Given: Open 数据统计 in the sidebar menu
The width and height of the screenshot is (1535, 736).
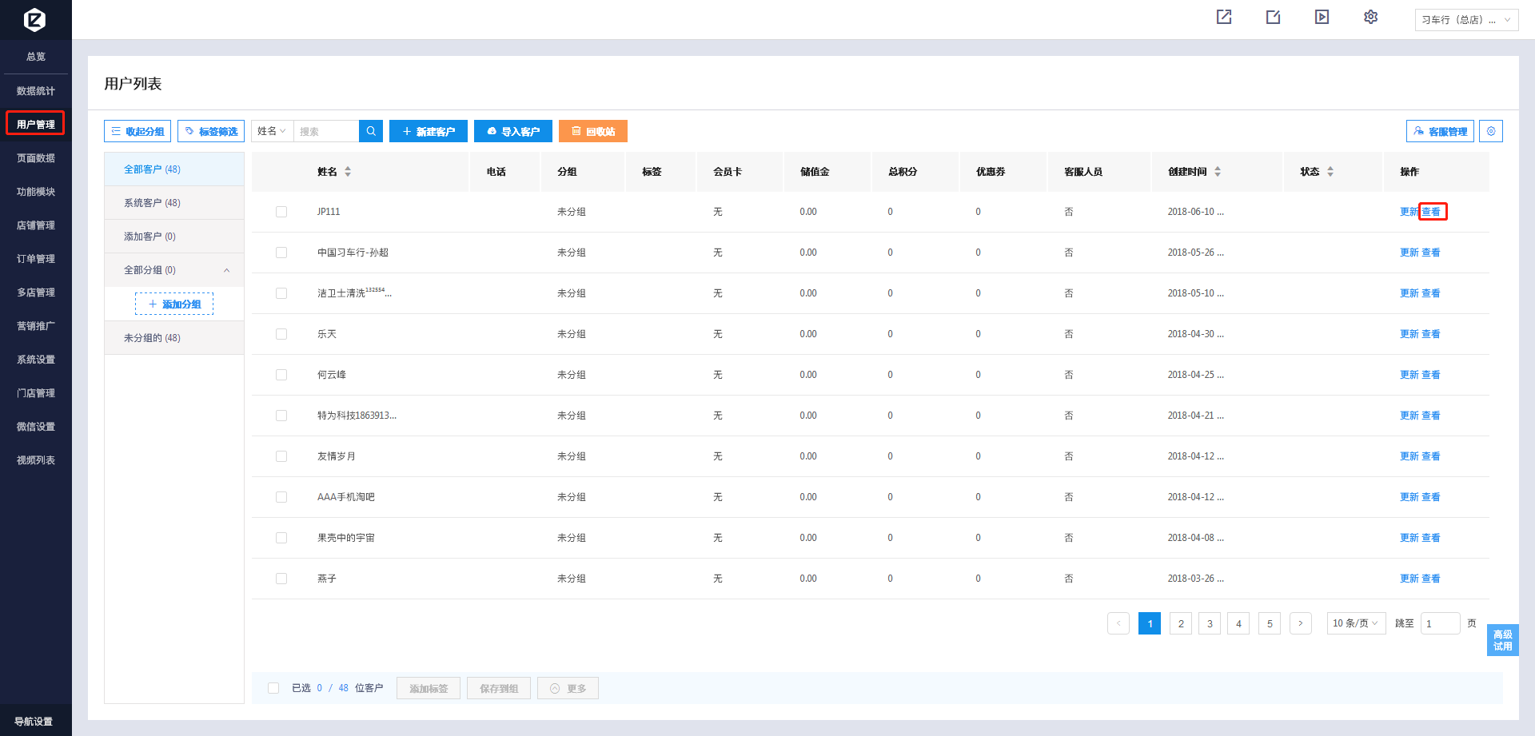Looking at the screenshot, I should [36, 91].
